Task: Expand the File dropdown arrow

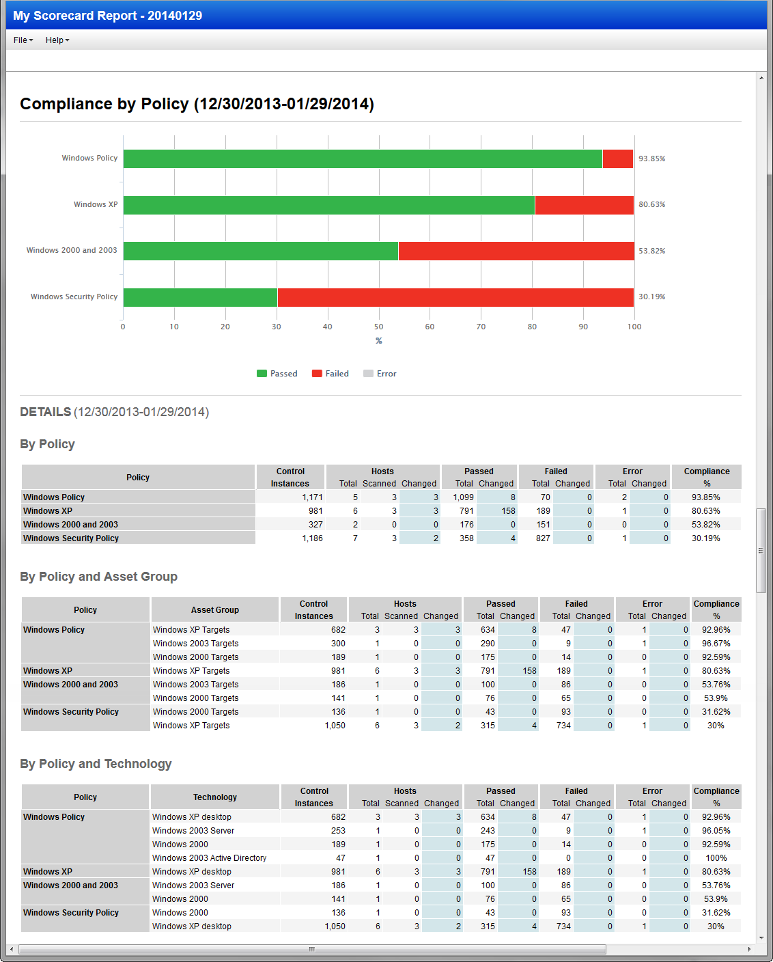Action: 30,40
